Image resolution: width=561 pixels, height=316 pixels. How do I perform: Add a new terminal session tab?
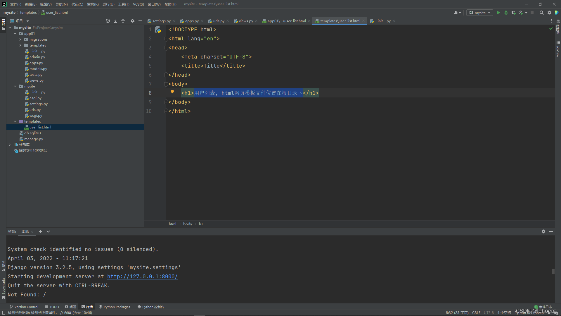pyautogui.click(x=41, y=231)
